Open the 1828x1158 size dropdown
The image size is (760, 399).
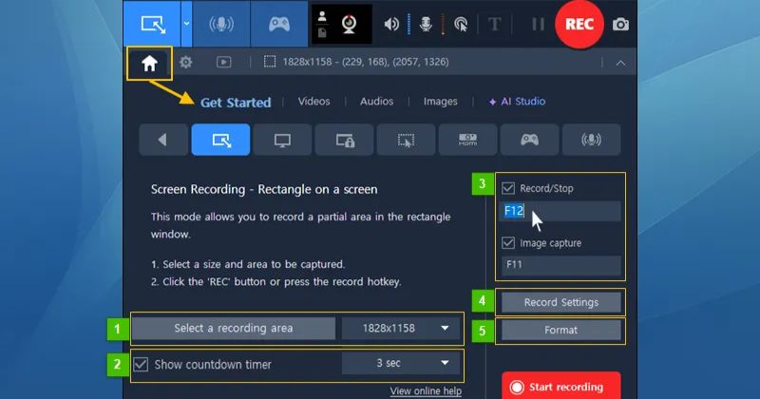401,328
